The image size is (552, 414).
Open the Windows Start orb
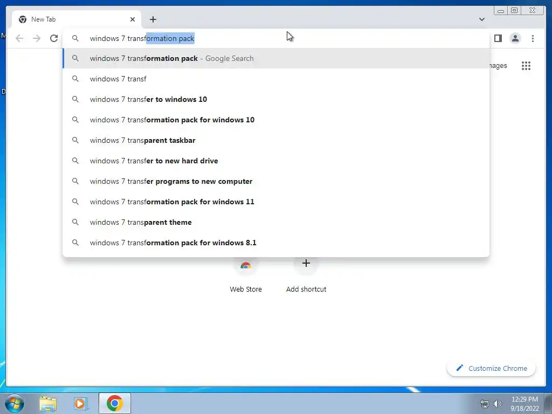[x=15, y=403]
